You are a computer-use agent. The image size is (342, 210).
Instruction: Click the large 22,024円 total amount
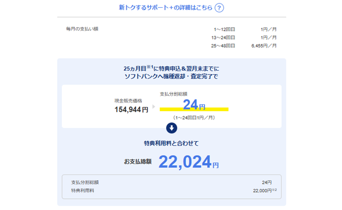pos(188,161)
